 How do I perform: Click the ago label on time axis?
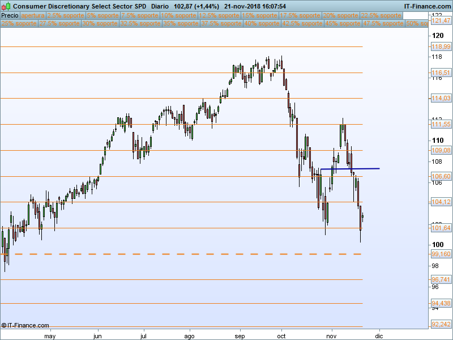point(190,336)
